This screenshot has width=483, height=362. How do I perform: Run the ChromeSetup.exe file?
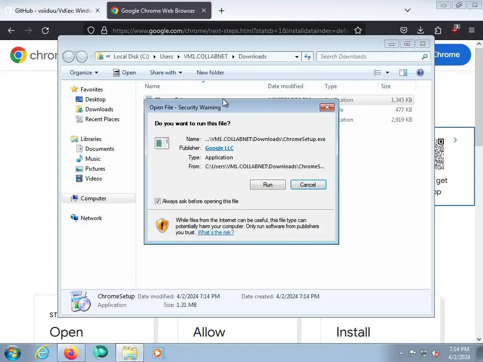pos(268,185)
